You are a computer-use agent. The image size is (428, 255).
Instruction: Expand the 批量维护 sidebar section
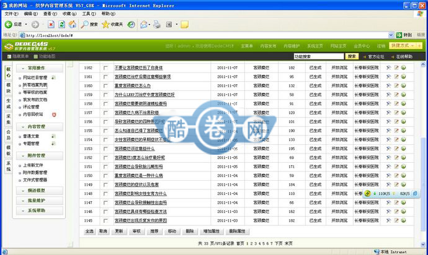point(40,201)
